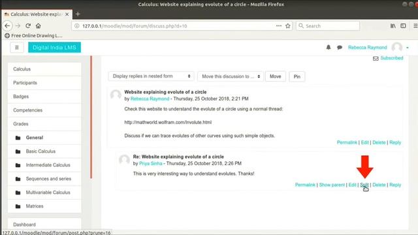Click the Intermediate Calculus folder icon
Image resolution: width=418 pixels, height=235 pixels.
tap(18, 165)
